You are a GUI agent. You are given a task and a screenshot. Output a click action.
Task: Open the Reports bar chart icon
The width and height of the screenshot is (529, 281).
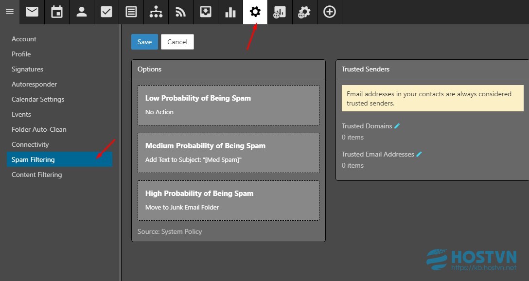tap(230, 12)
